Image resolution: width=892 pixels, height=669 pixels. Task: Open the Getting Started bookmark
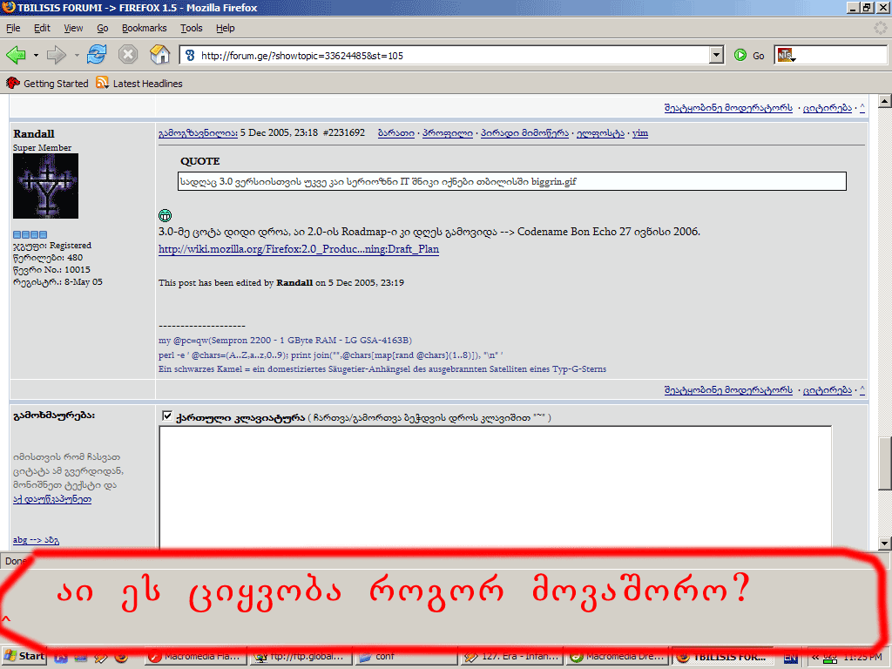coord(47,84)
